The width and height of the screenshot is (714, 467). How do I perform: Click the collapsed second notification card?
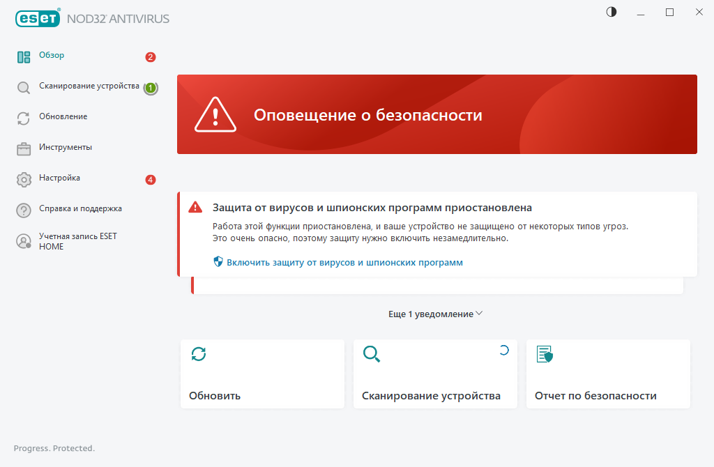(437, 285)
